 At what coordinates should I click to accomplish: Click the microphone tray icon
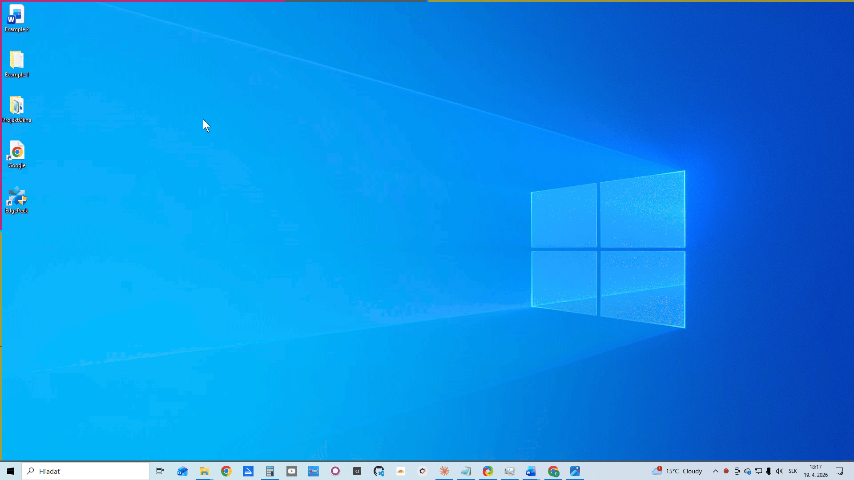pos(769,471)
